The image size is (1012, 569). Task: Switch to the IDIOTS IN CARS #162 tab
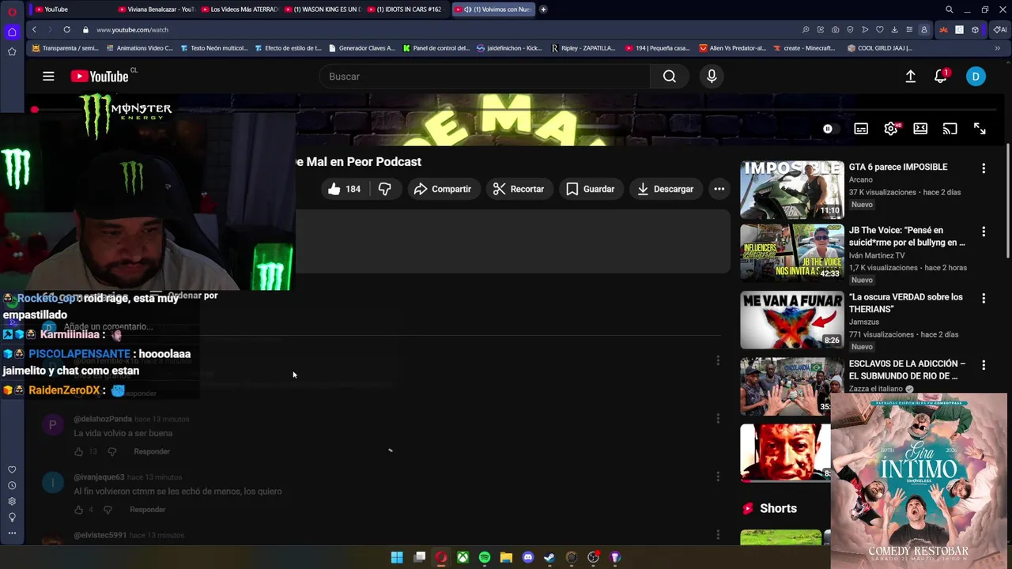(406, 9)
